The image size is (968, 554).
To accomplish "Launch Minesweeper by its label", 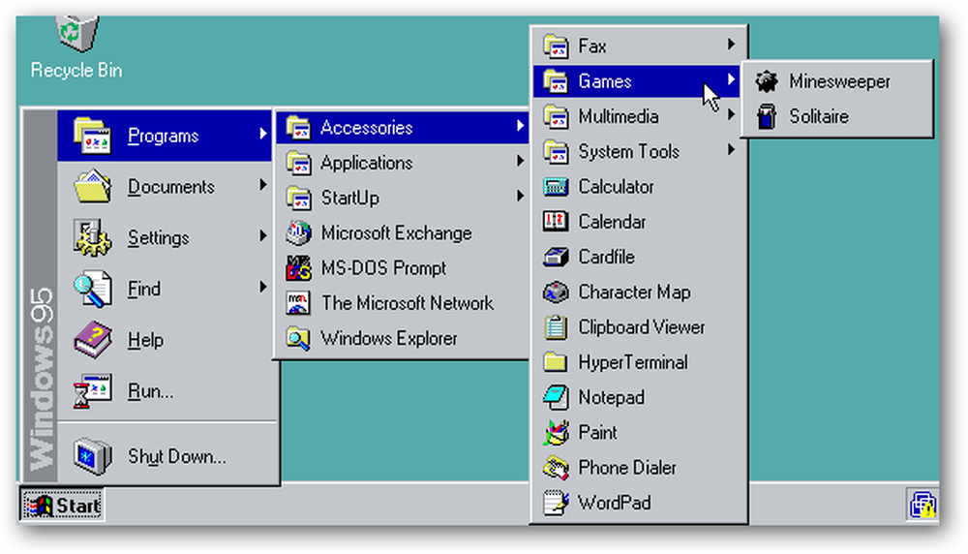I will 839,81.
